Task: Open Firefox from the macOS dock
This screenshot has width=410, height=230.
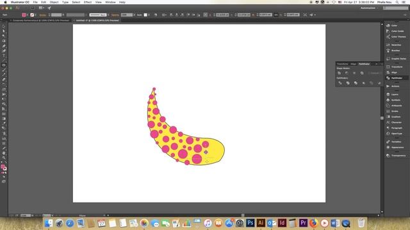Action: pyautogui.click(x=313, y=223)
